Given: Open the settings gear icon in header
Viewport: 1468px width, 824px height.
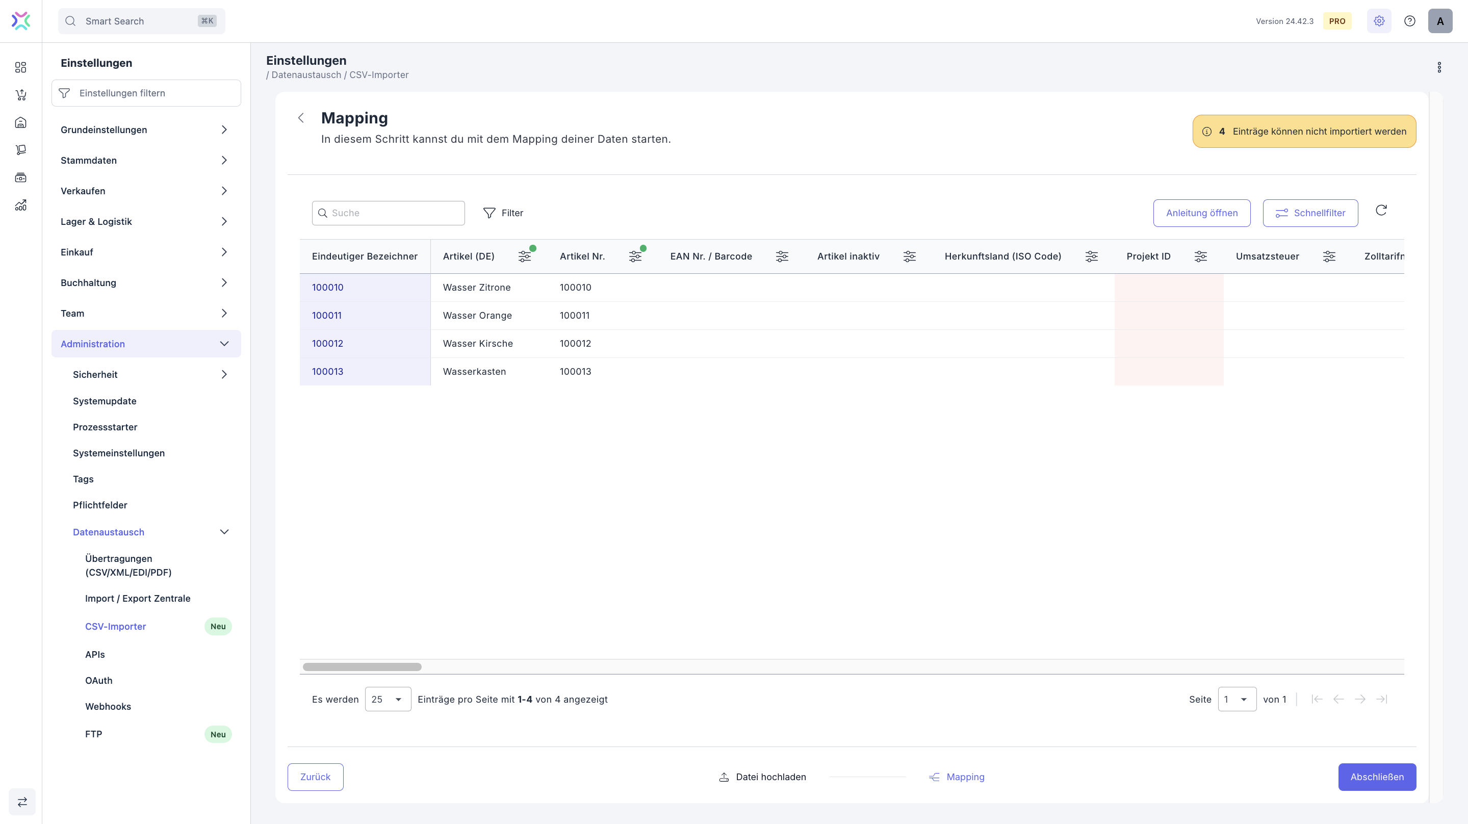Looking at the screenshot, I should coord(1379,21).
